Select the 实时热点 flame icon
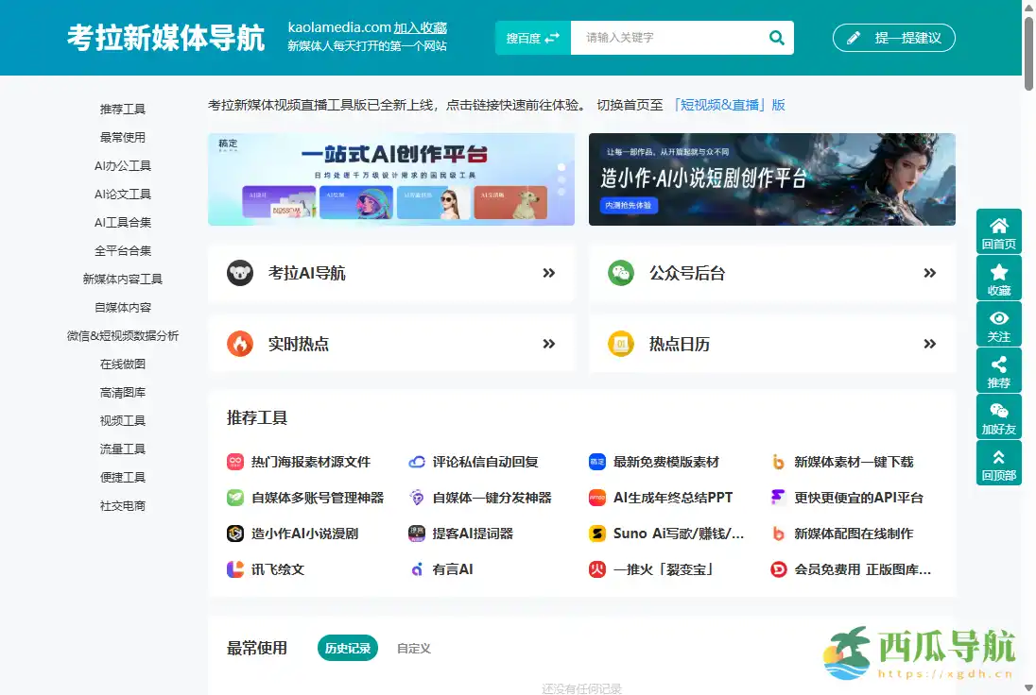1036x695 pixels. (240, 345)
